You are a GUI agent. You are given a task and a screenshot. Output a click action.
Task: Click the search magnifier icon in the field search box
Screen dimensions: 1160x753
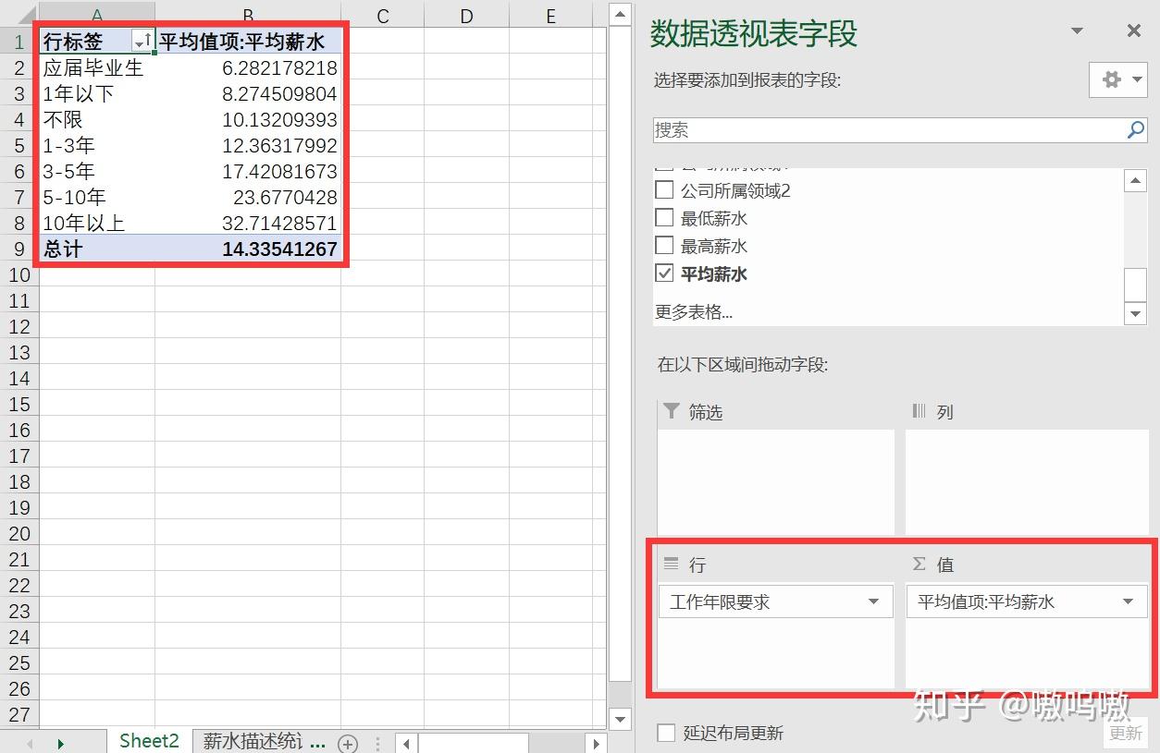point(1135,130)
